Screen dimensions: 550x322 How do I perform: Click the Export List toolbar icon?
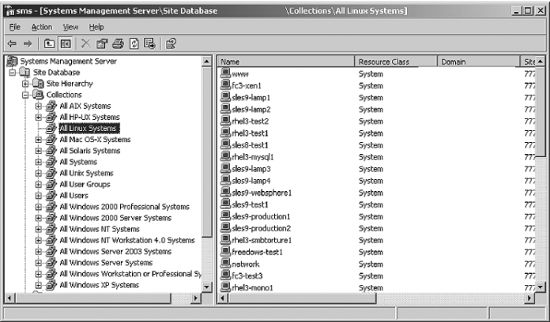tap(150, 43)
